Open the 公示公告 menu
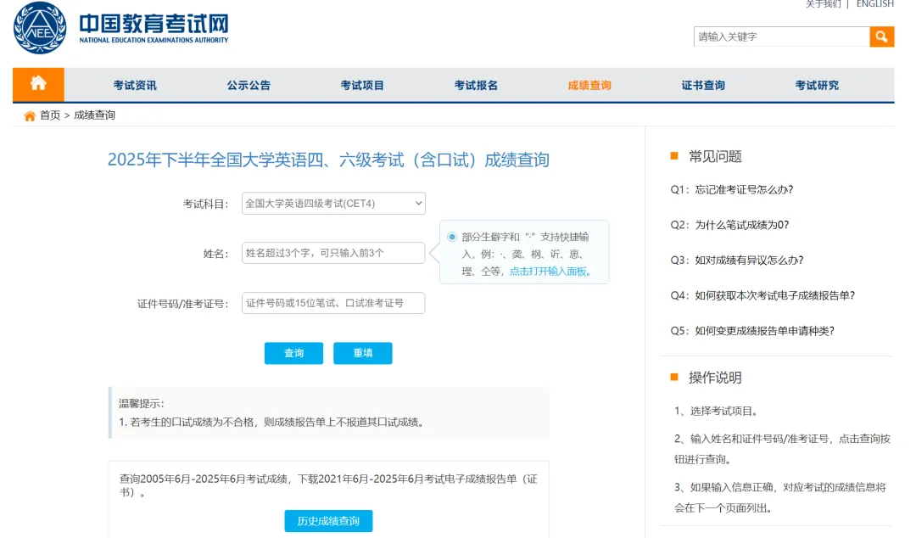Image resolution: width=916 pixels, height=538 pixels. [249, 86]
